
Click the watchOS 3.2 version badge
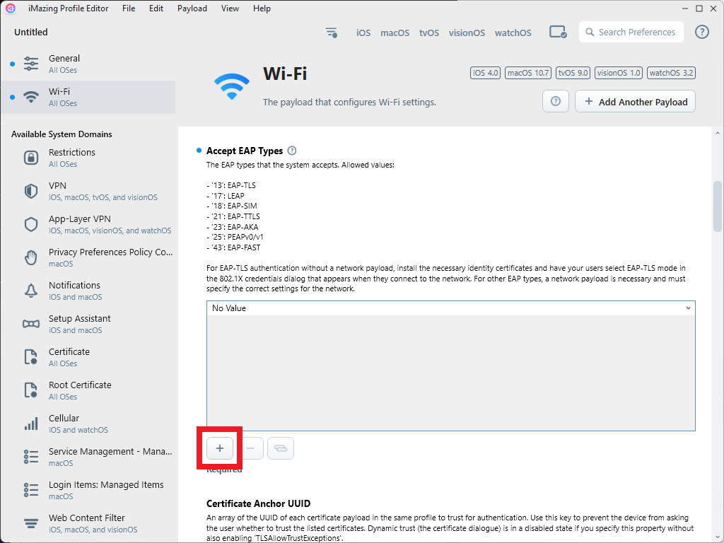tap(672, 73)
